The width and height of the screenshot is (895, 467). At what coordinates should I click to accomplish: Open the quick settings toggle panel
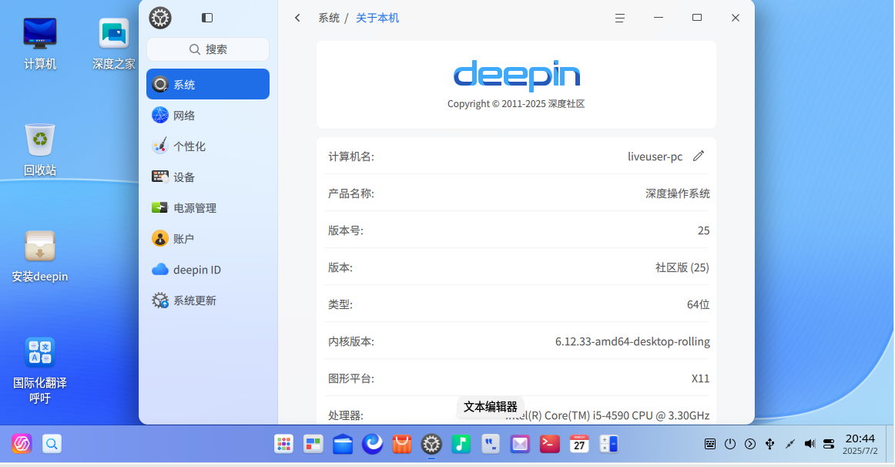pos(830,444)
